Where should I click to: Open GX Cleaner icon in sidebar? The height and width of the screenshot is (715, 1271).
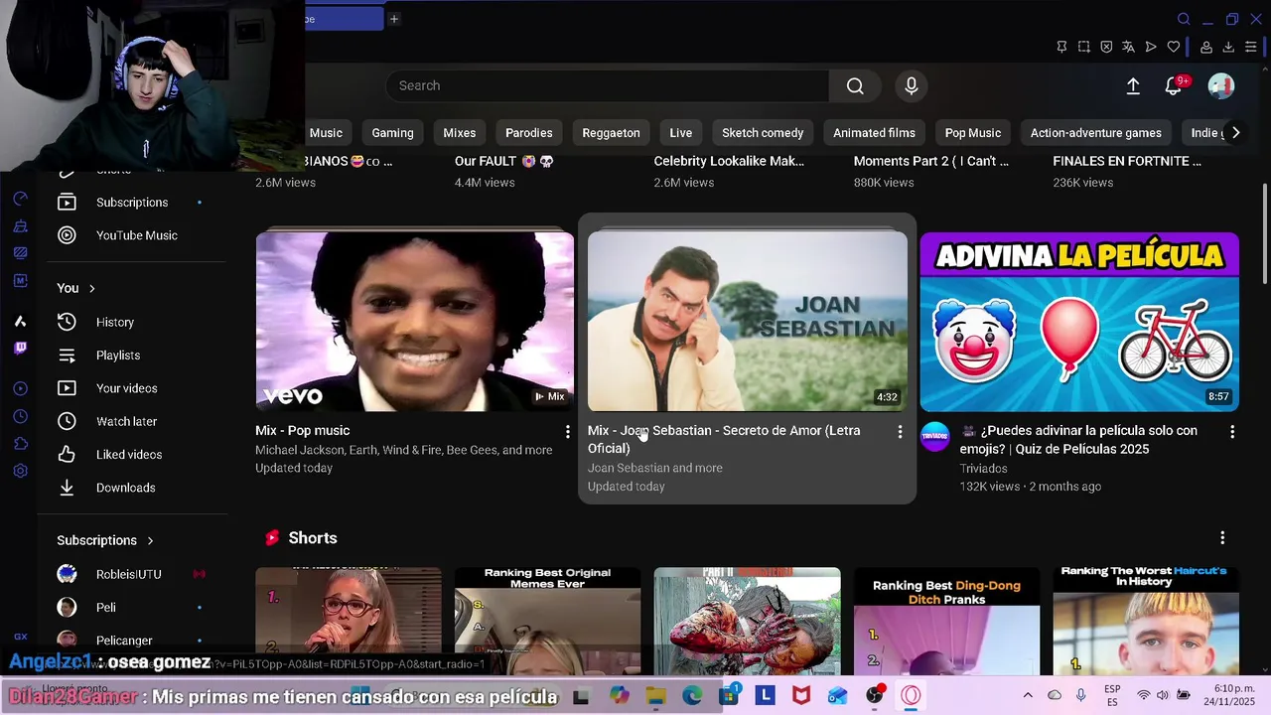tap(20, 226)
